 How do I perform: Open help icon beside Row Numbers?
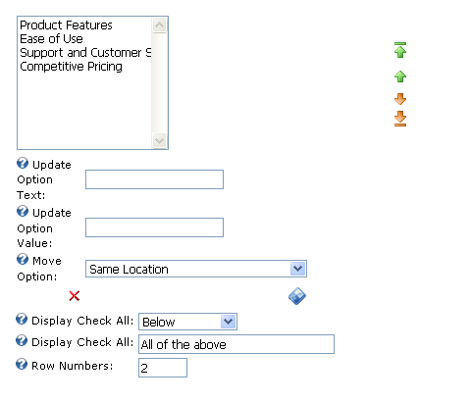click(x=22, y=364)
